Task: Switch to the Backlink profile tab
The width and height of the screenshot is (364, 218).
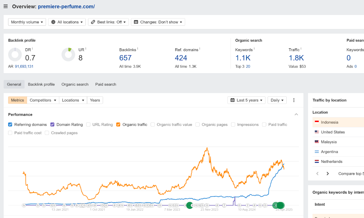Action: pyautogui.click(x=41, y=84)
